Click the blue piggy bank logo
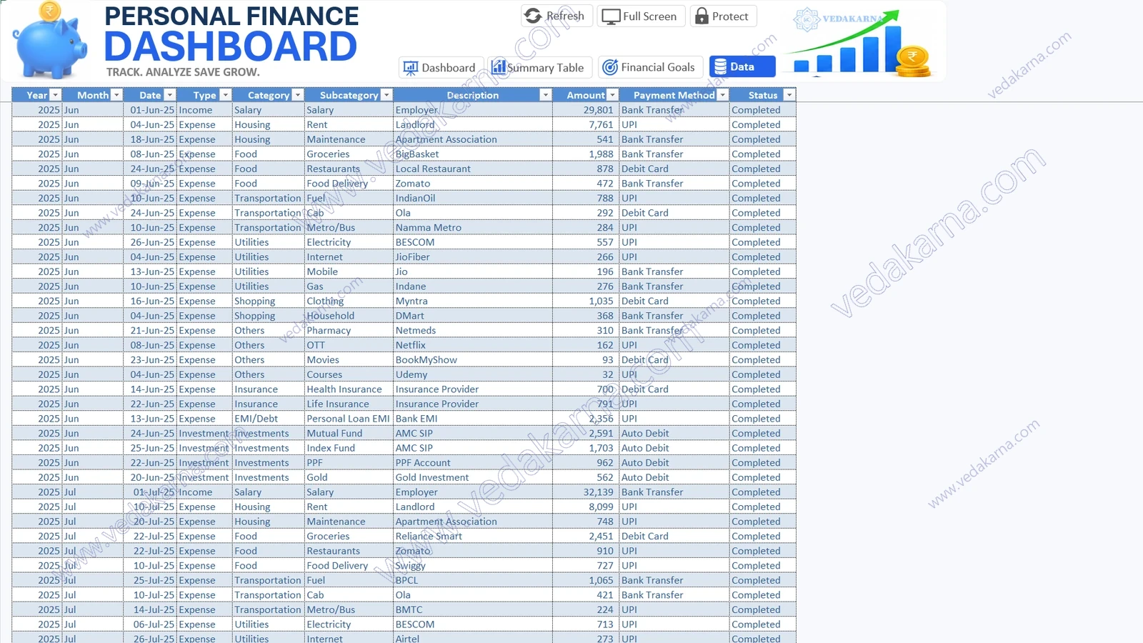The height and width of the screenshot is (643, 1143). pyautogui.click(x=50, y=41)
